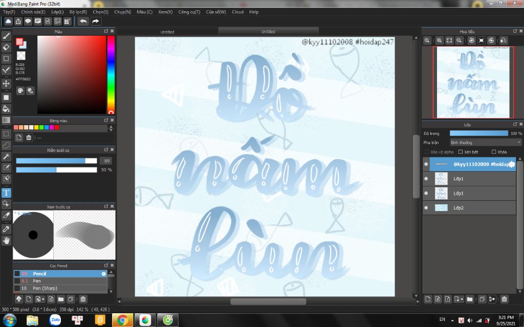The image size is (524, 327).
Task: Click the Redo arrow in toolbar
Action: click(x=96, y=21)
